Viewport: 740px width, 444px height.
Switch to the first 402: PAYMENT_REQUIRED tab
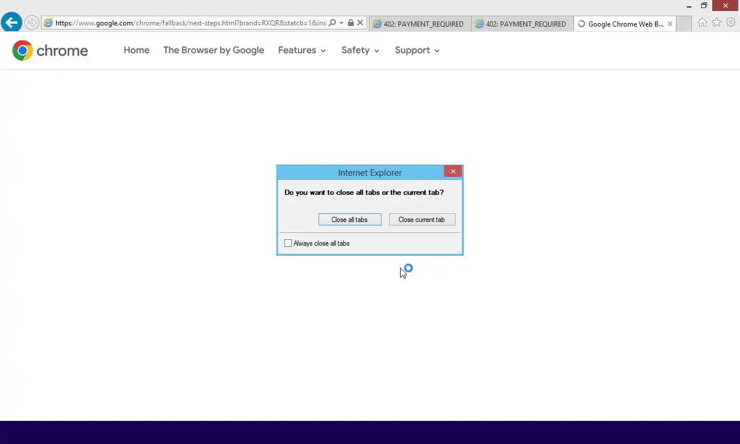[x=420, y=24]
